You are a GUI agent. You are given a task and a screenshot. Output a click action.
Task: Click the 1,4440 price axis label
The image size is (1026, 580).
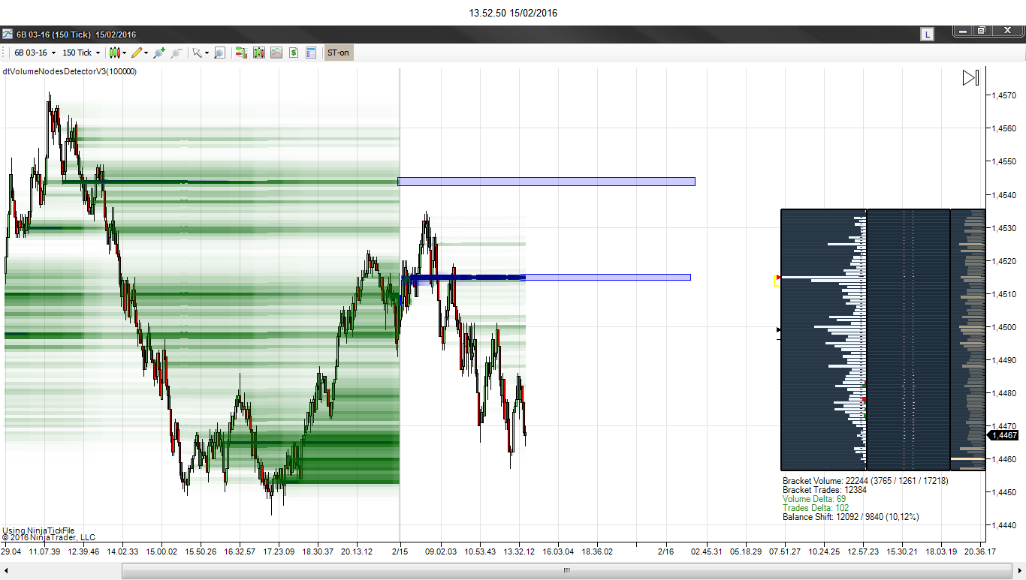coord(1005,525)
